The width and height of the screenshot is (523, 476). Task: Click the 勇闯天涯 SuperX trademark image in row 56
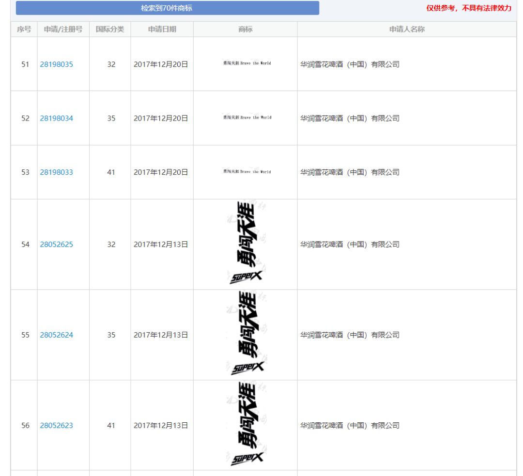point(246,424)
